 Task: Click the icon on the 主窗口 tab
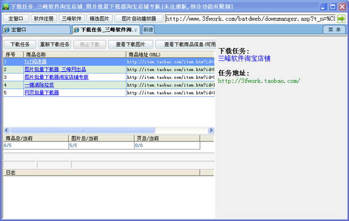click(6, 30)
